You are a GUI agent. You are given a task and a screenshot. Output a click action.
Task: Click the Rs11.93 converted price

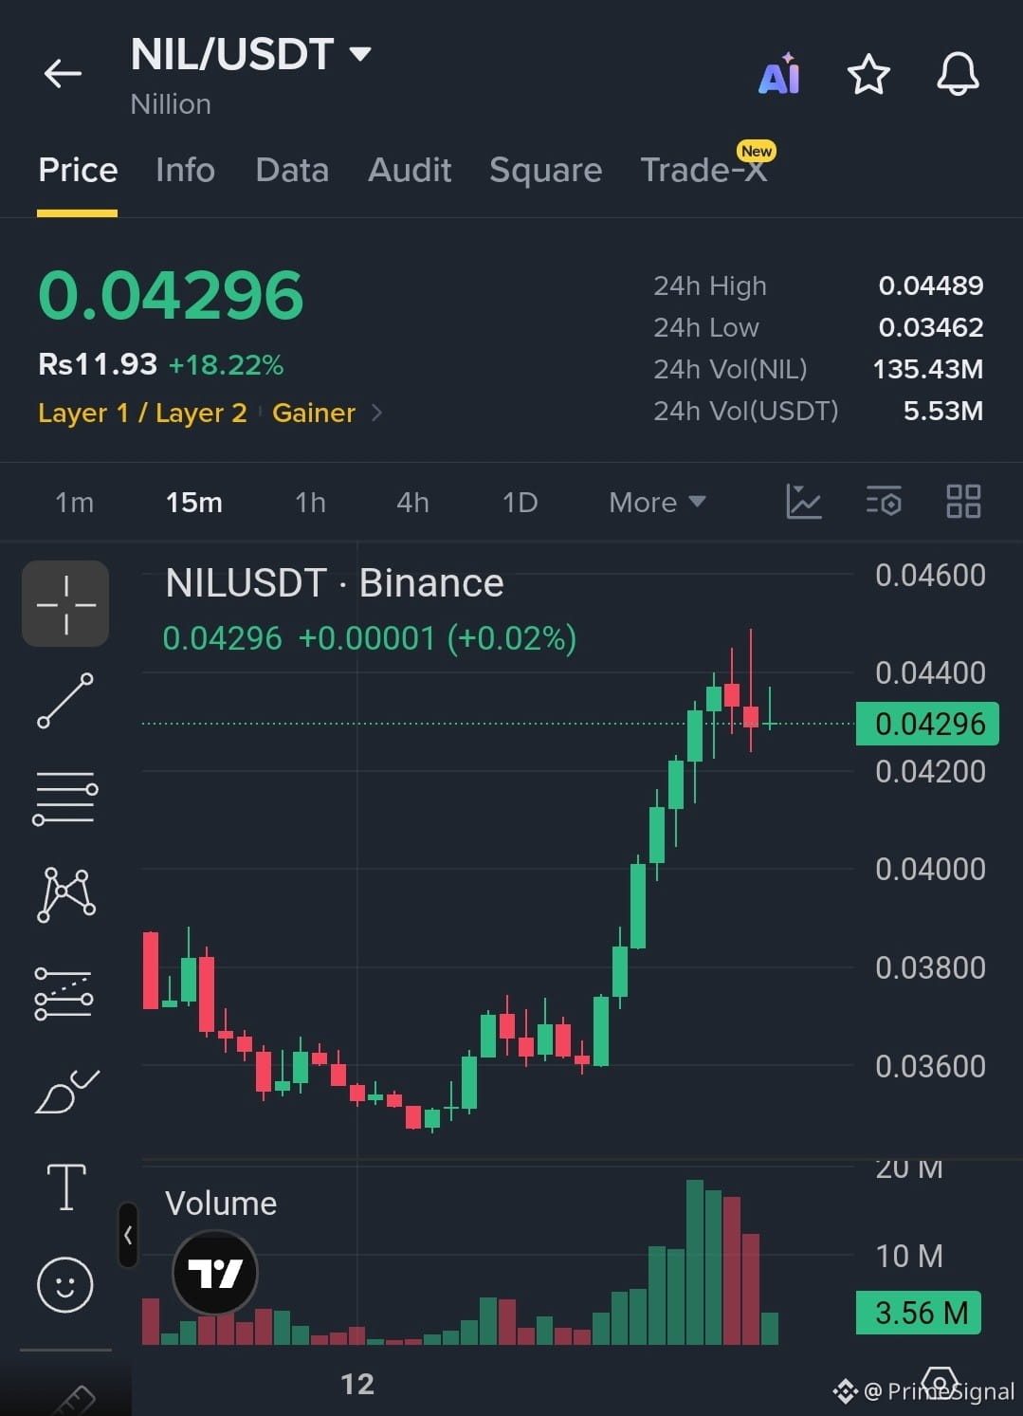coord(98,364)
